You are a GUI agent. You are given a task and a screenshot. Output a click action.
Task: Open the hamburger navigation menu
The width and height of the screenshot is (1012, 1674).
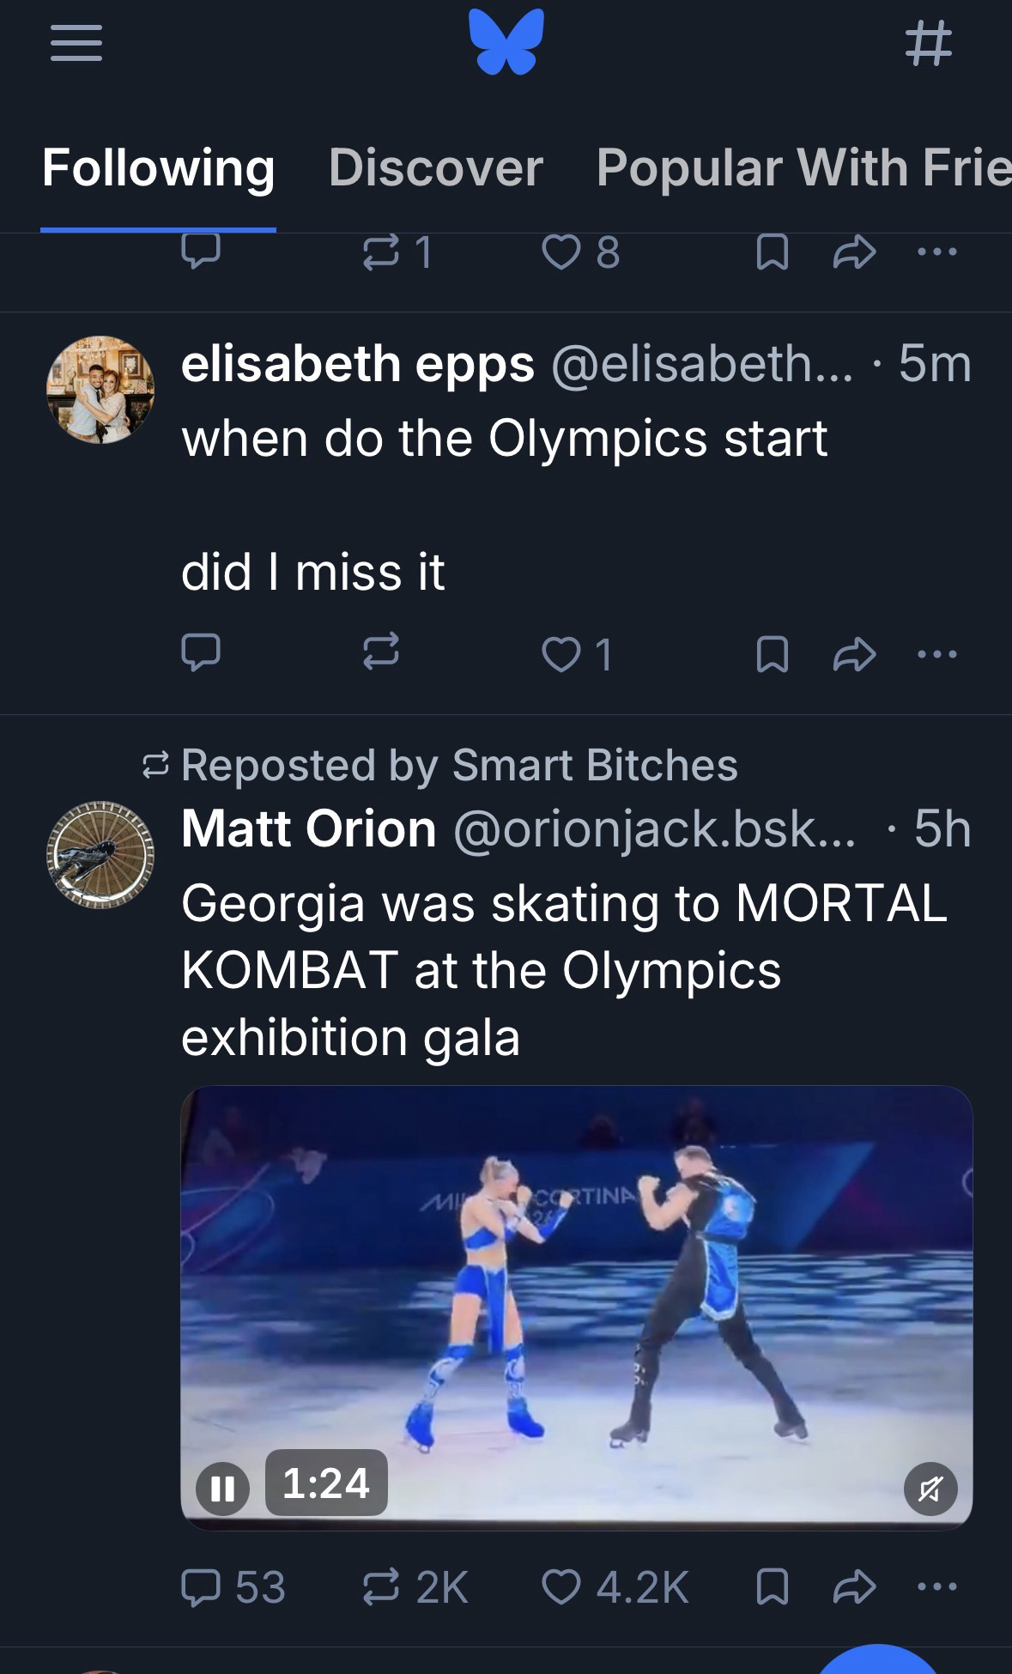(76, 43)
